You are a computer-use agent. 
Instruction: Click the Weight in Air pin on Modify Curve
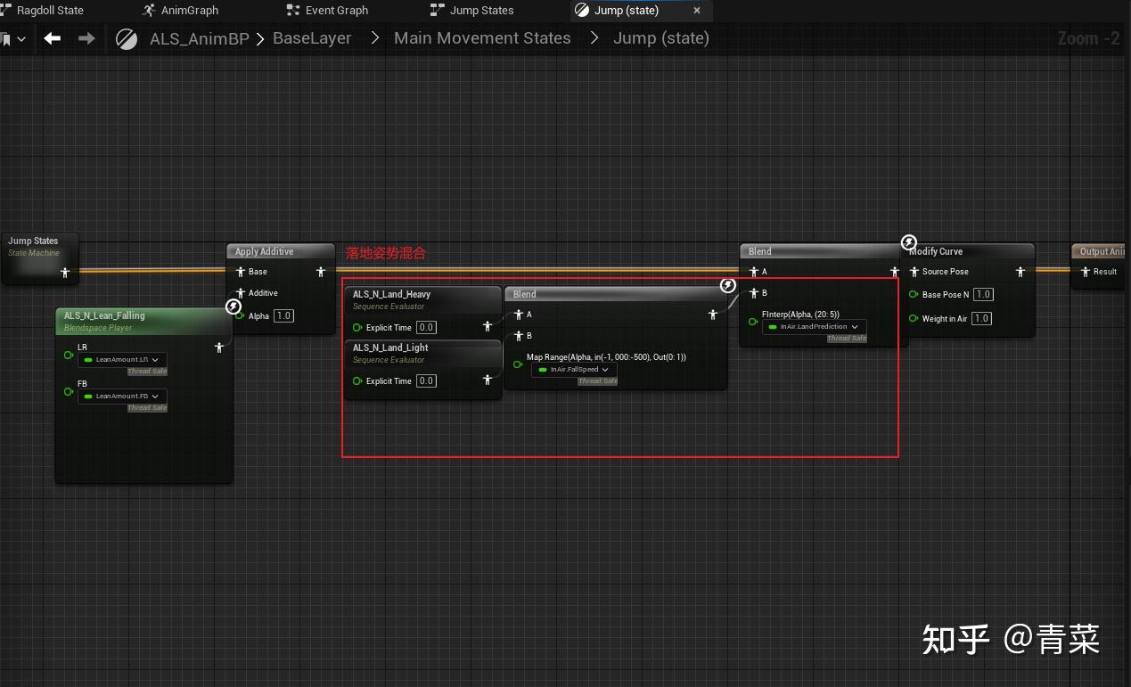pyautogui.click(x=914, y=319)
